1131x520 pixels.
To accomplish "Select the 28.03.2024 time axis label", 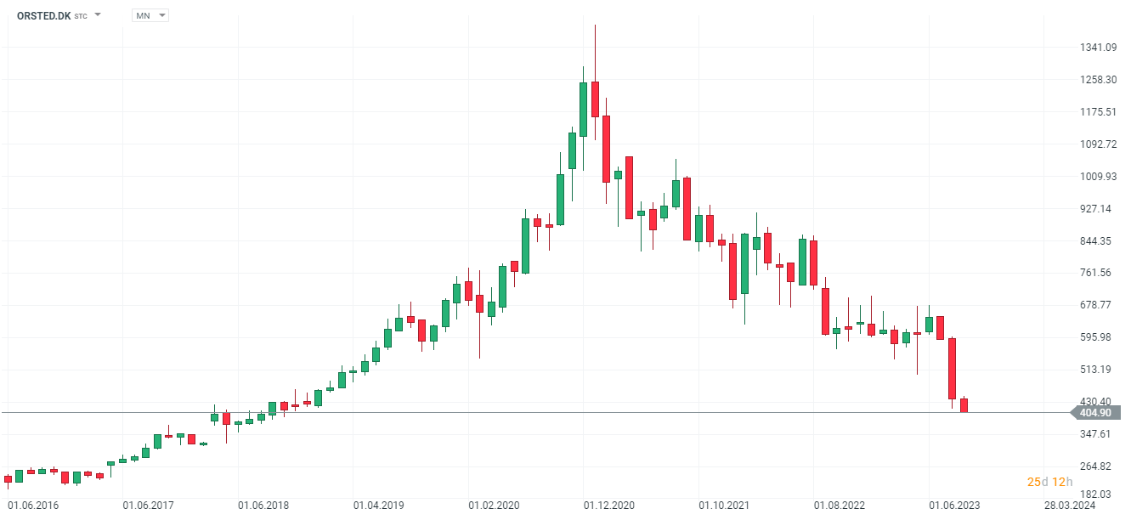I will point(1069,506).
